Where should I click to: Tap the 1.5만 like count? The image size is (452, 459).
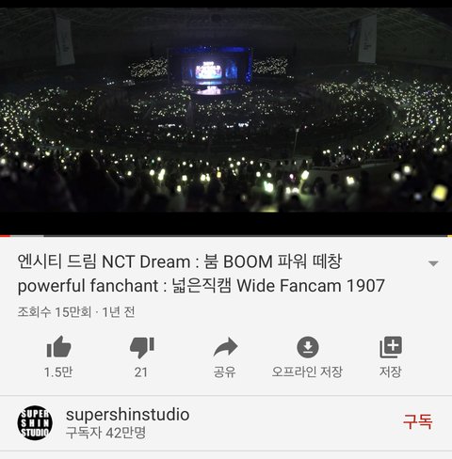click(58, 372)
